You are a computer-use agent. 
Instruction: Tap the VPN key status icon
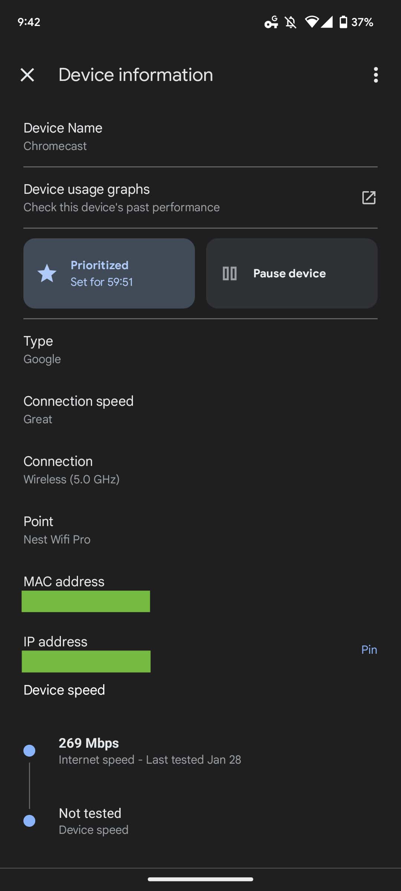click(x=271, y=22)
